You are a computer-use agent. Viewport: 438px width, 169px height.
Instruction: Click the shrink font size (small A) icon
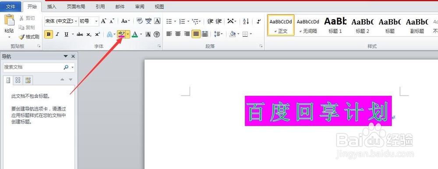coord(112,21)
